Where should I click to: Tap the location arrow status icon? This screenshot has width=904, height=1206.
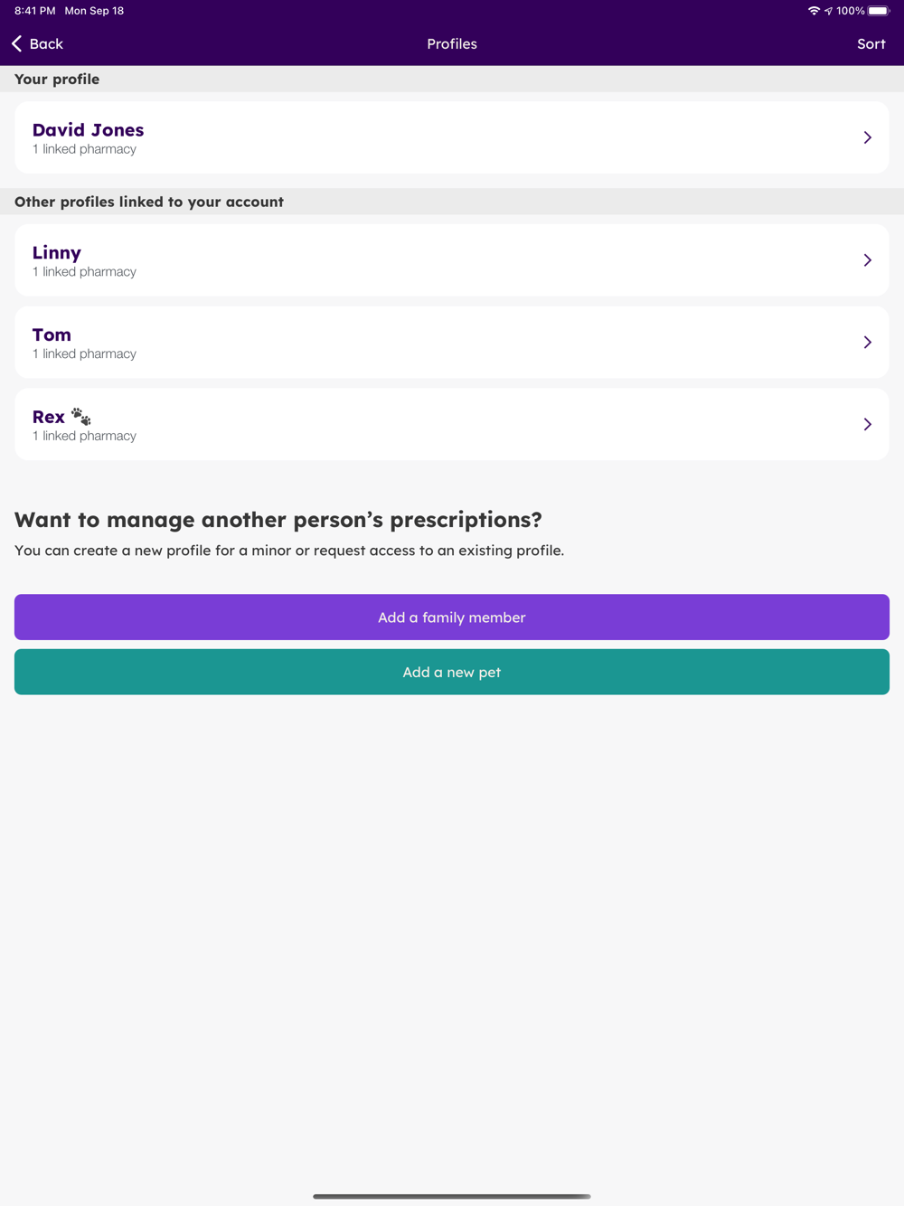(x=828, y=11)
